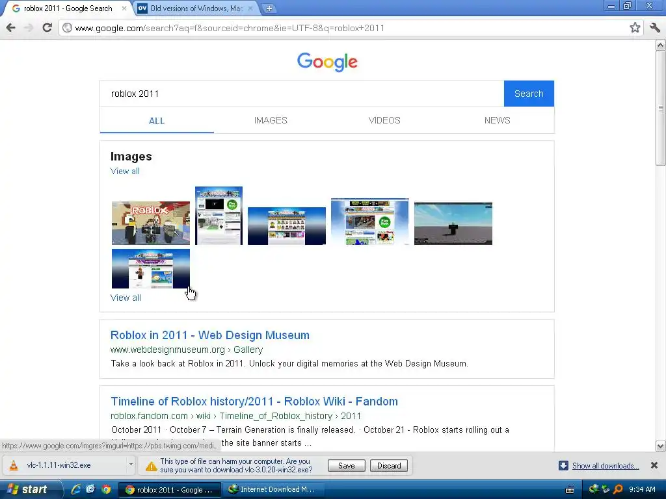Viewport: 666px width, 499px height.
Task: Click the site info globe icon in address bar
Action: (67, 28)
